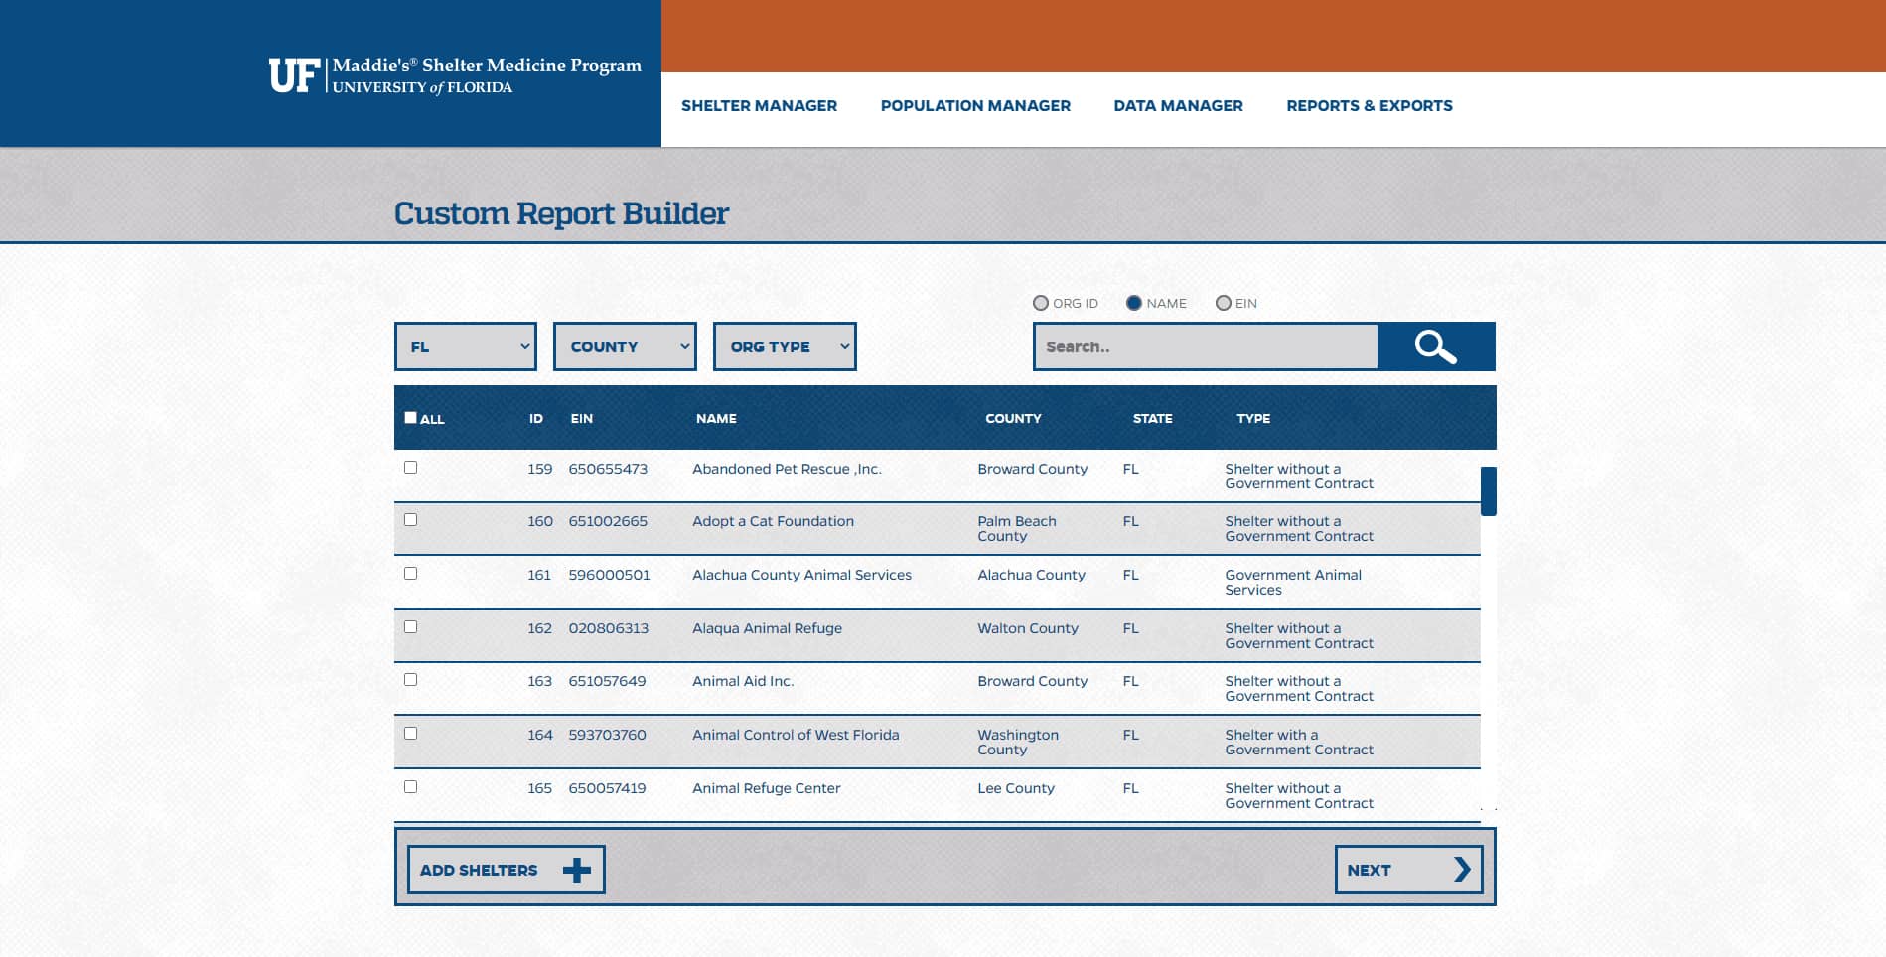Click Shelter with a Government Contract type
1886x957 pixels.
tap(1299, 742)
